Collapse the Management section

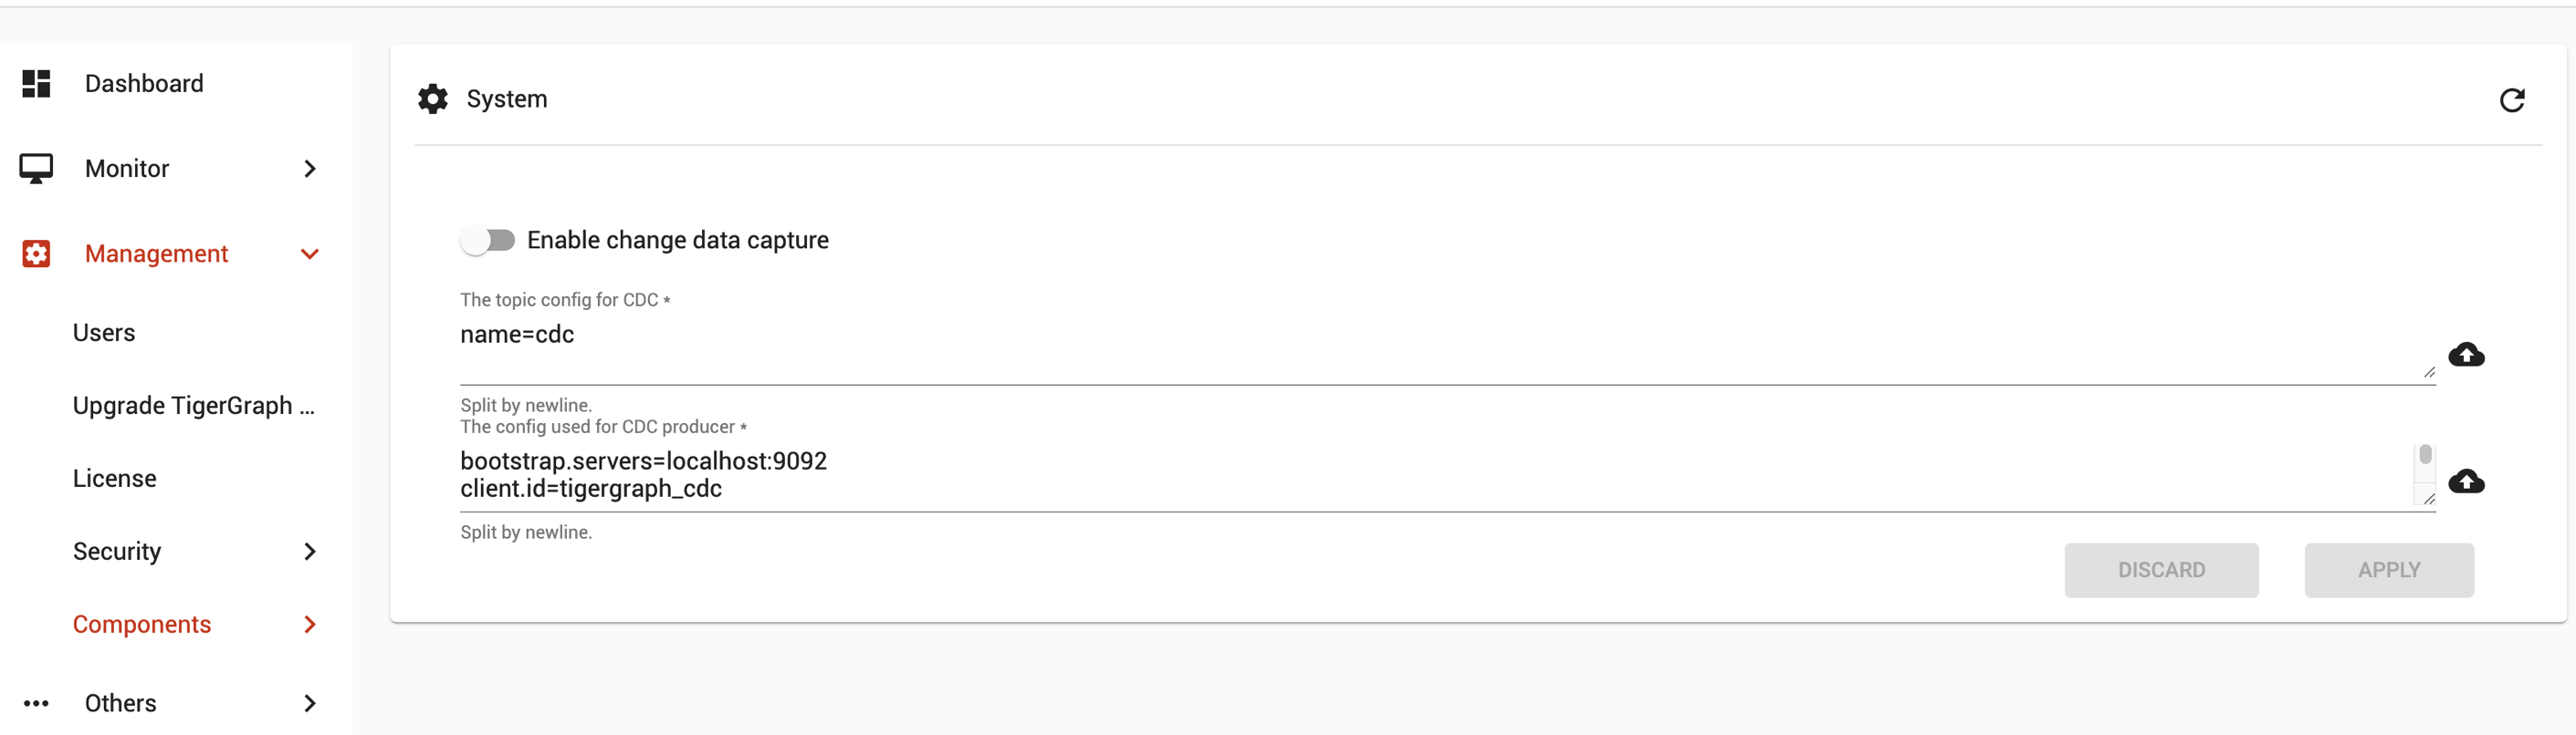(x=310, y=254)
